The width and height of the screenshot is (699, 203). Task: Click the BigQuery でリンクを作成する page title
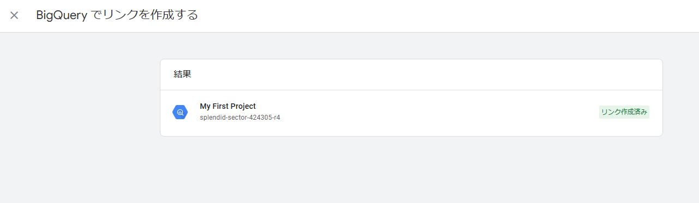pos(117,15)
